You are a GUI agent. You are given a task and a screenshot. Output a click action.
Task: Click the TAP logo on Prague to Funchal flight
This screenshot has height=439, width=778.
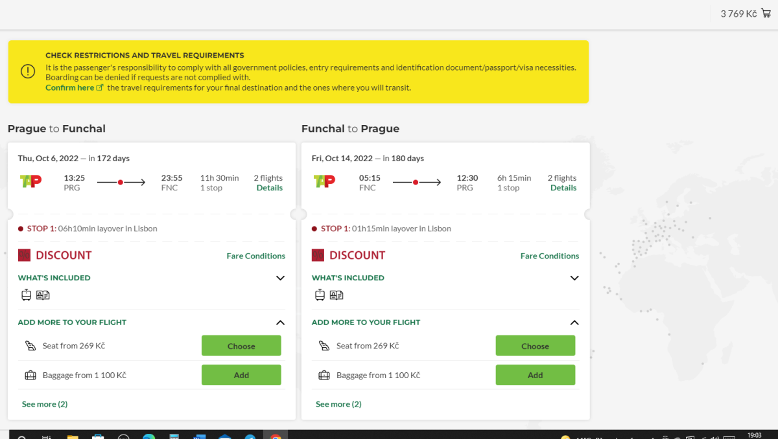tap(31, 182)
